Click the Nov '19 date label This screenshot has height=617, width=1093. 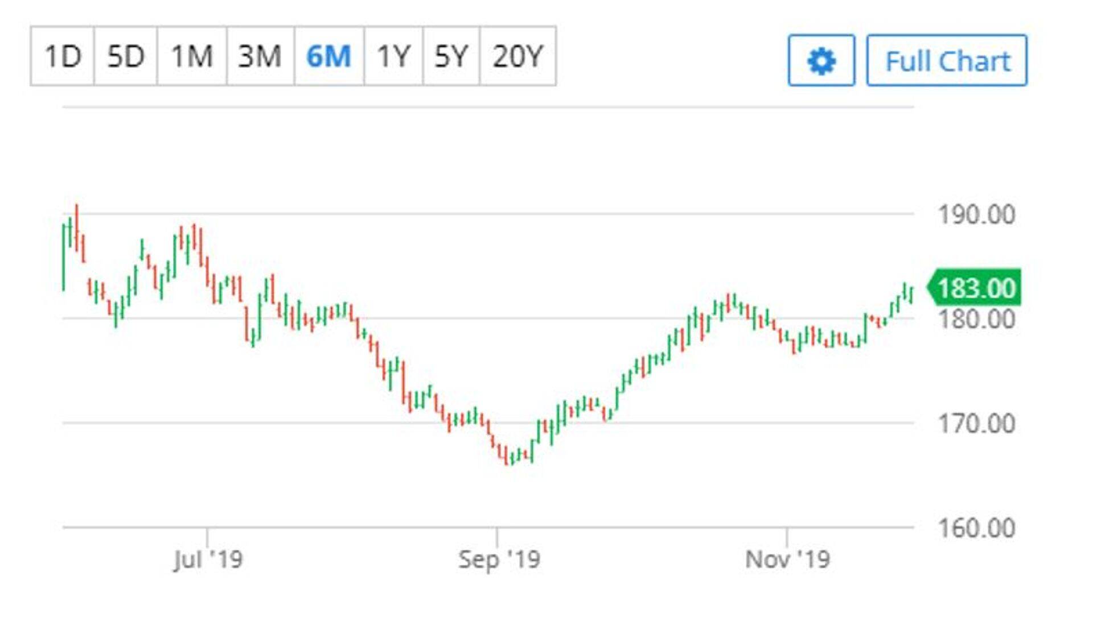point(787,560)
